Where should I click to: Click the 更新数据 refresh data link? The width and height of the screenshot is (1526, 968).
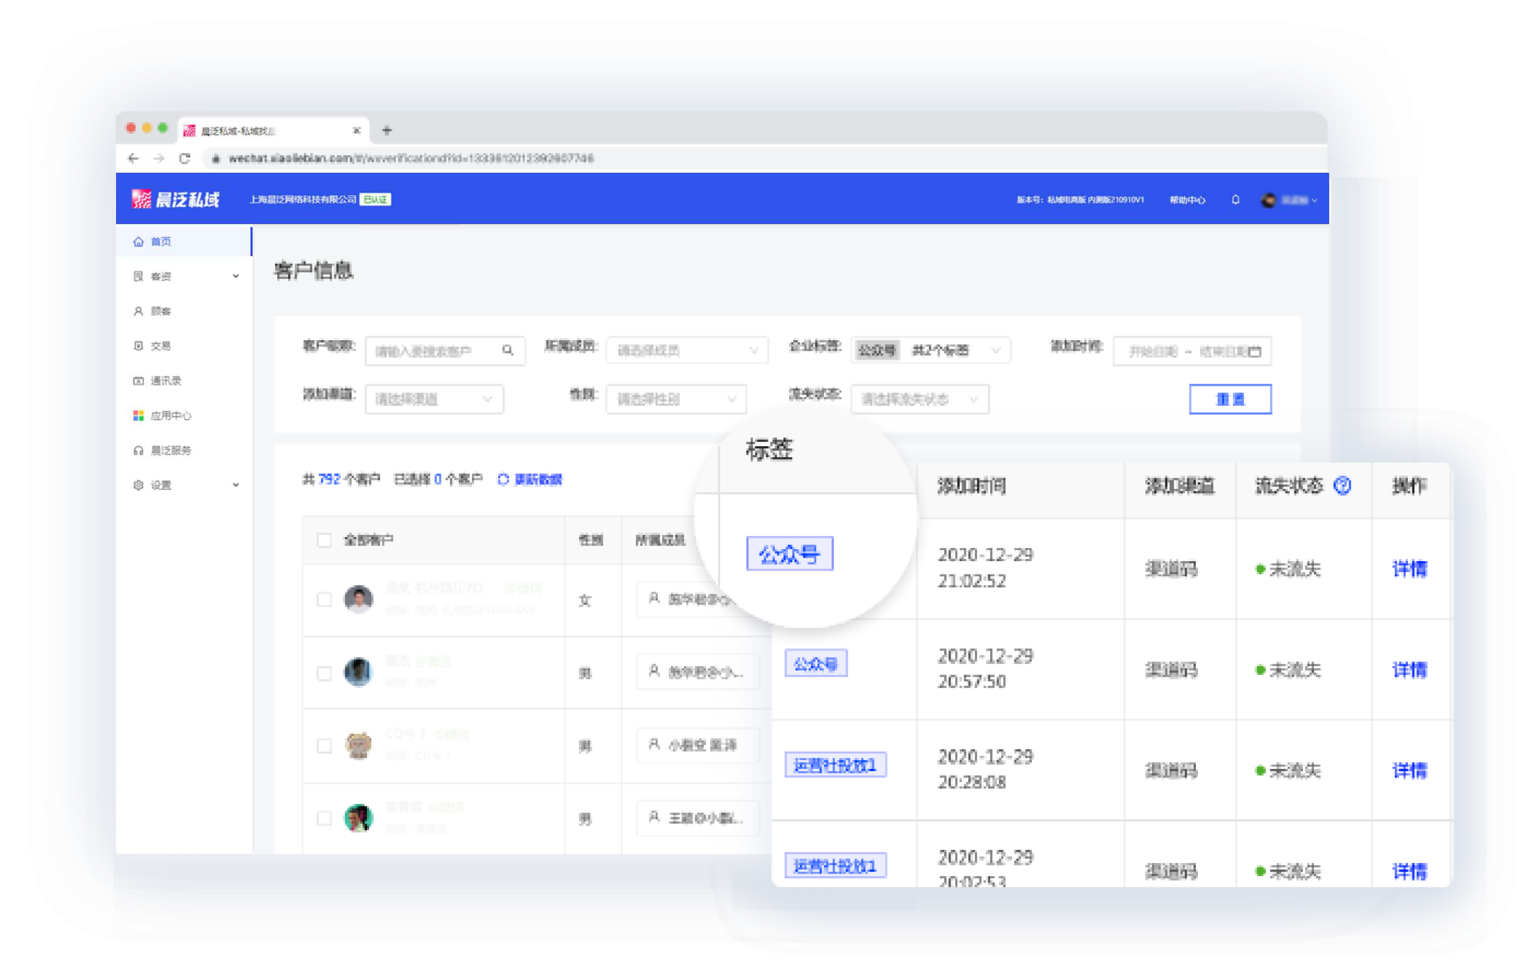[x=538, y=480]
